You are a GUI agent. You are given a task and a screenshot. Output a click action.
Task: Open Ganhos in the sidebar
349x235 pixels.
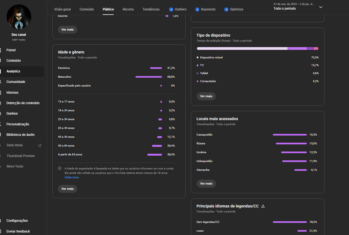coord(12,114)
